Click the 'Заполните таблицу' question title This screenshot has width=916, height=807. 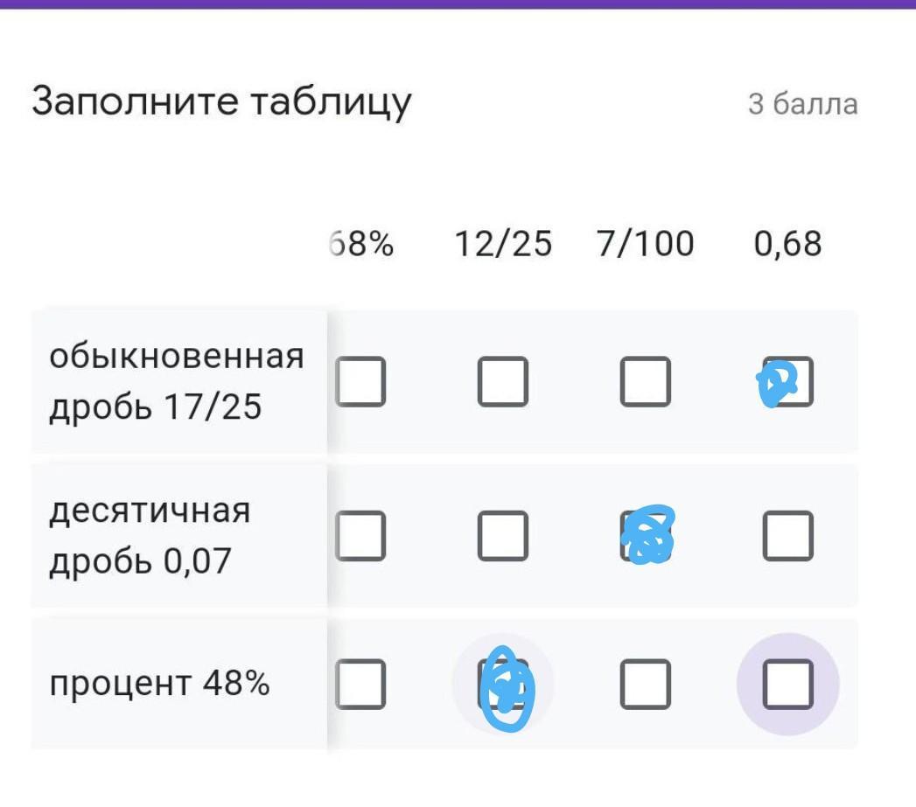point(221,102)
